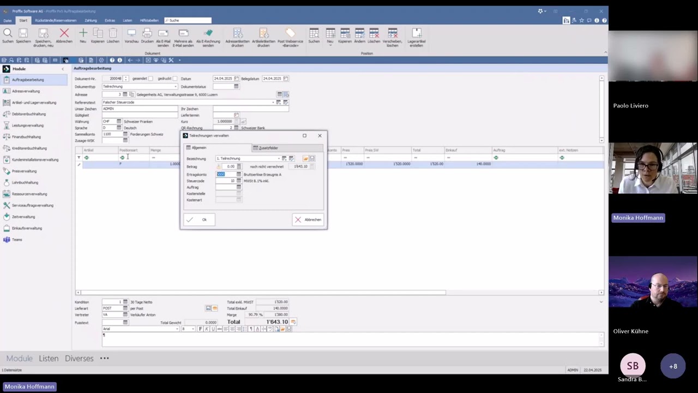Click Lagerartikel erstellen icon
This screenshot has height=393, width=698.
(x=417, y=34)
